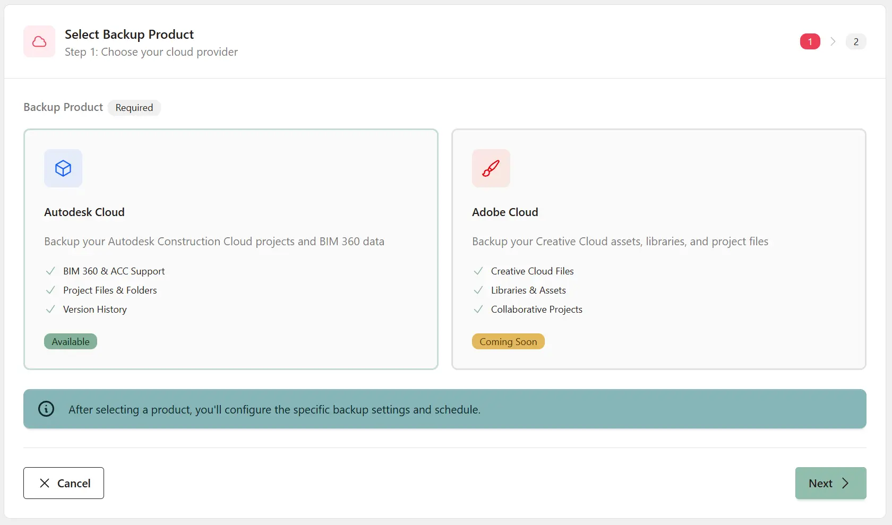Cancel the backup product selection

[64, 483]
